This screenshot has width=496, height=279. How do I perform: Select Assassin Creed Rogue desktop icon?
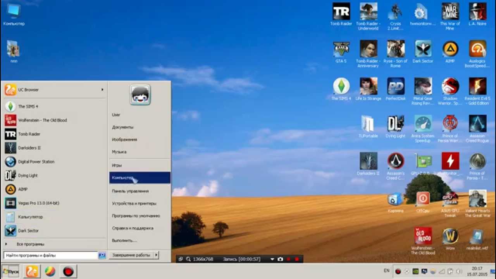pyautogui.click(x=477, y=129)
